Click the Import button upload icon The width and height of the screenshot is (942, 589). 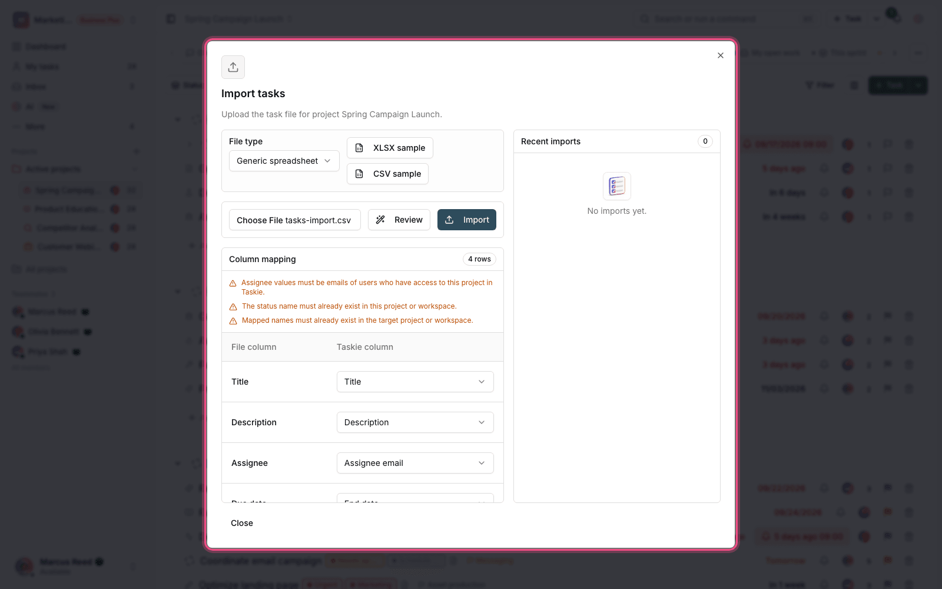[x=449, y=220]
